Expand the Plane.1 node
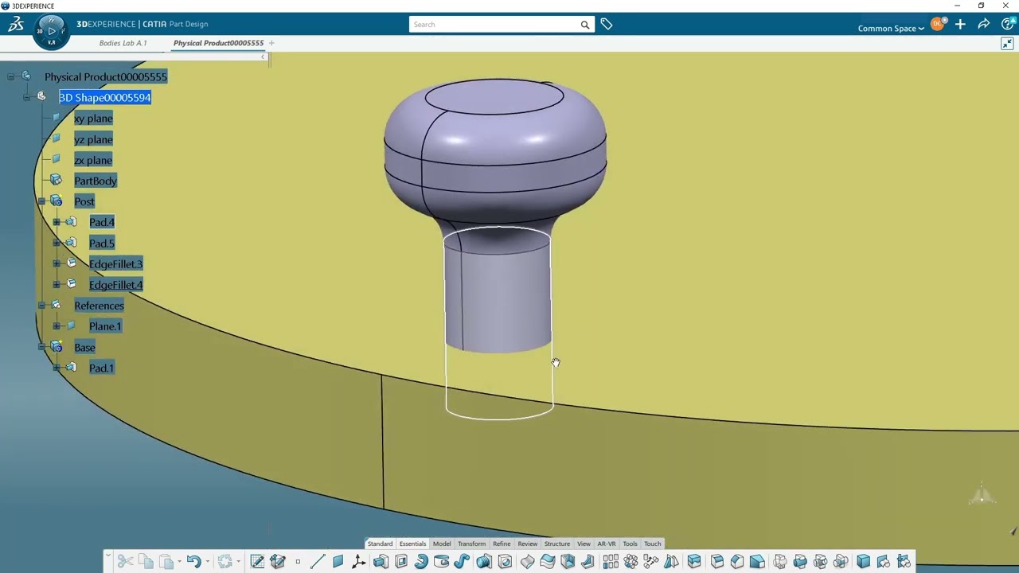The width and height of the screenshot is (1019, 573). pos(57,326)
